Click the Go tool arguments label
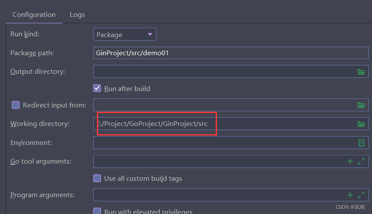 click(x=40, y=161)
